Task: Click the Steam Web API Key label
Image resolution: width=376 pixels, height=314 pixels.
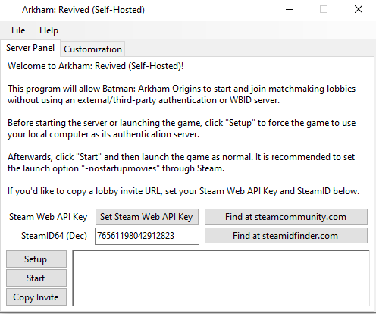Action: pos(48,217)
